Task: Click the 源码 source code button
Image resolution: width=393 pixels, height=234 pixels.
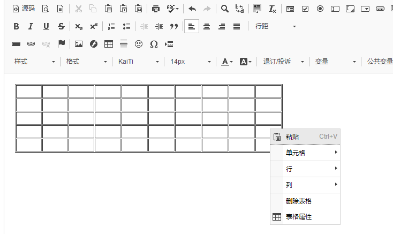Action: coord(23,9)
